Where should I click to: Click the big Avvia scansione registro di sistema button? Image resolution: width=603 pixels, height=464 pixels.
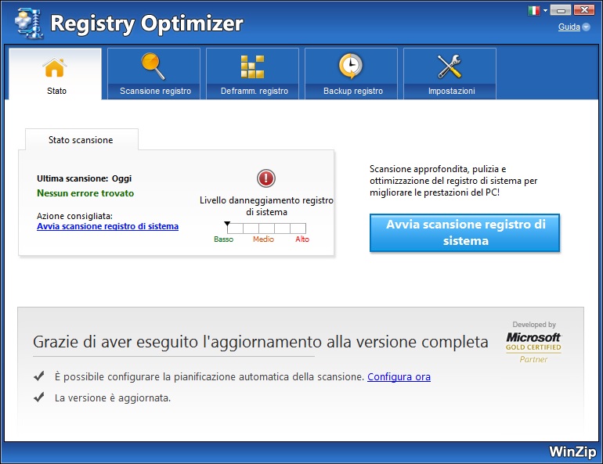point(464,232)
